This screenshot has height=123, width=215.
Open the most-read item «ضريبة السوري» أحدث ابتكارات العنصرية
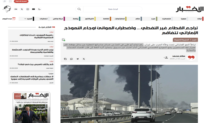(x=36, y=36)
